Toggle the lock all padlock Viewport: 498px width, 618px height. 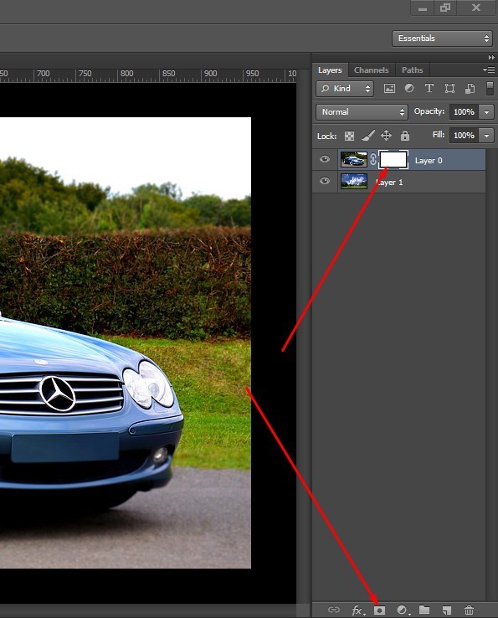(x=404, y=136)
